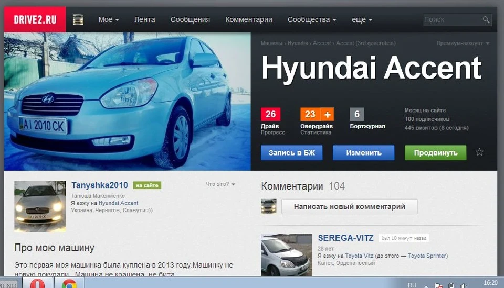Click the search magnifier icon
The width and height of the screenshot is (504, 288).
(486, 19)
